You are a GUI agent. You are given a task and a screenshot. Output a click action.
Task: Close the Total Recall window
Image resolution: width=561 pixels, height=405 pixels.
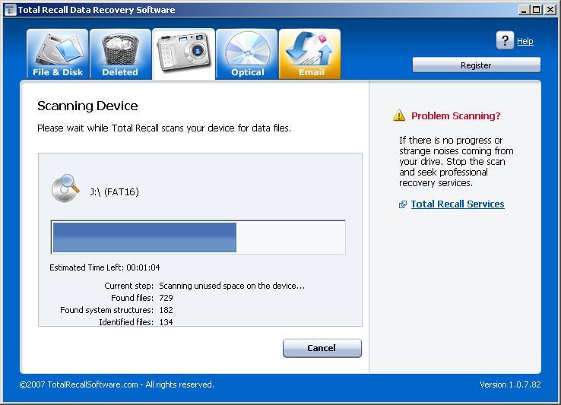pyautogui.click(x=550, y=10)
